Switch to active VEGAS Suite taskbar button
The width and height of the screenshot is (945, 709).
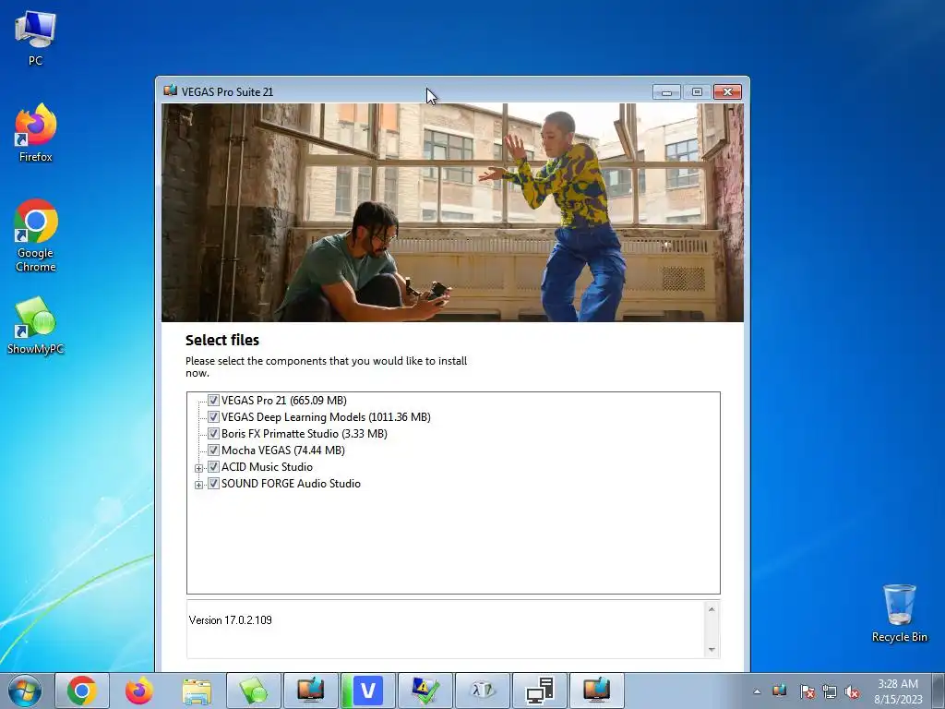597,691
